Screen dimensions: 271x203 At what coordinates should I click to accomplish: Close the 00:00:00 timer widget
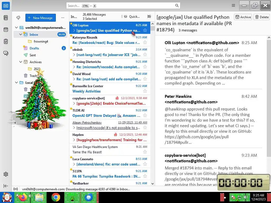tap(268, 176)
